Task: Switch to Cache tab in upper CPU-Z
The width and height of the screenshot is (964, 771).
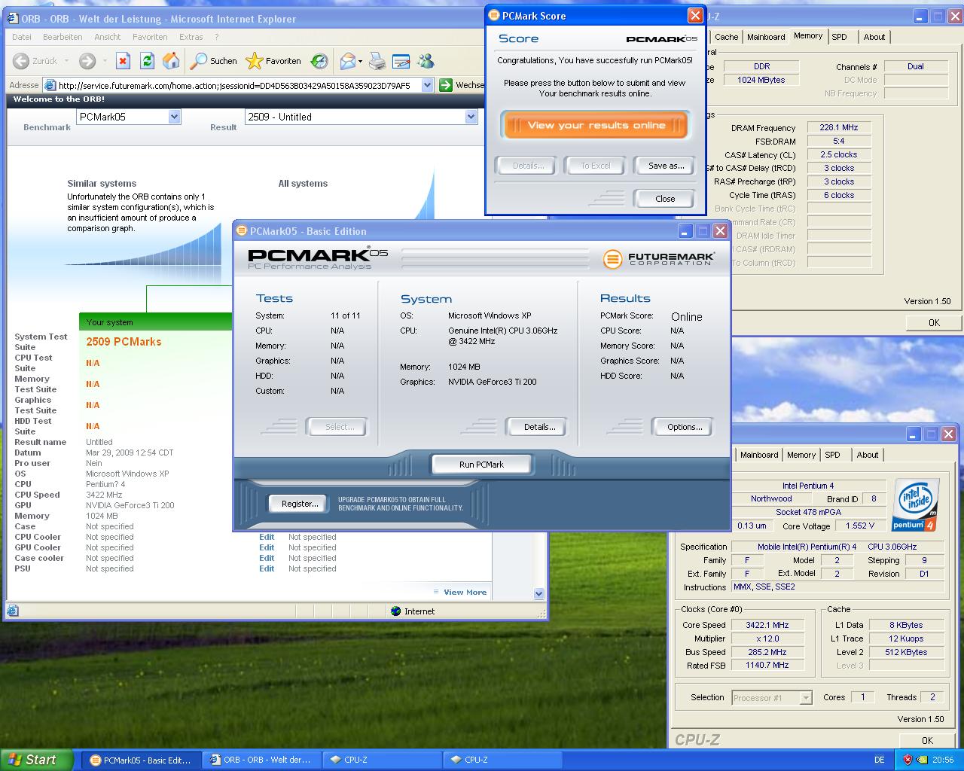Action: [726, 37]
